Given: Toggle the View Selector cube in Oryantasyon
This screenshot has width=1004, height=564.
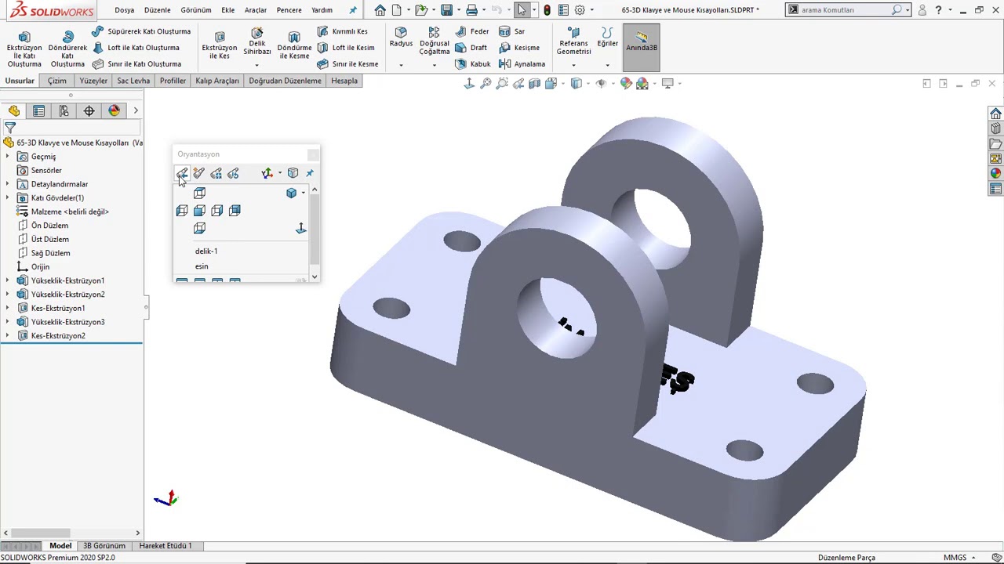Looking at the screenshot, I should pyautogui.click(x=293, y=173).
